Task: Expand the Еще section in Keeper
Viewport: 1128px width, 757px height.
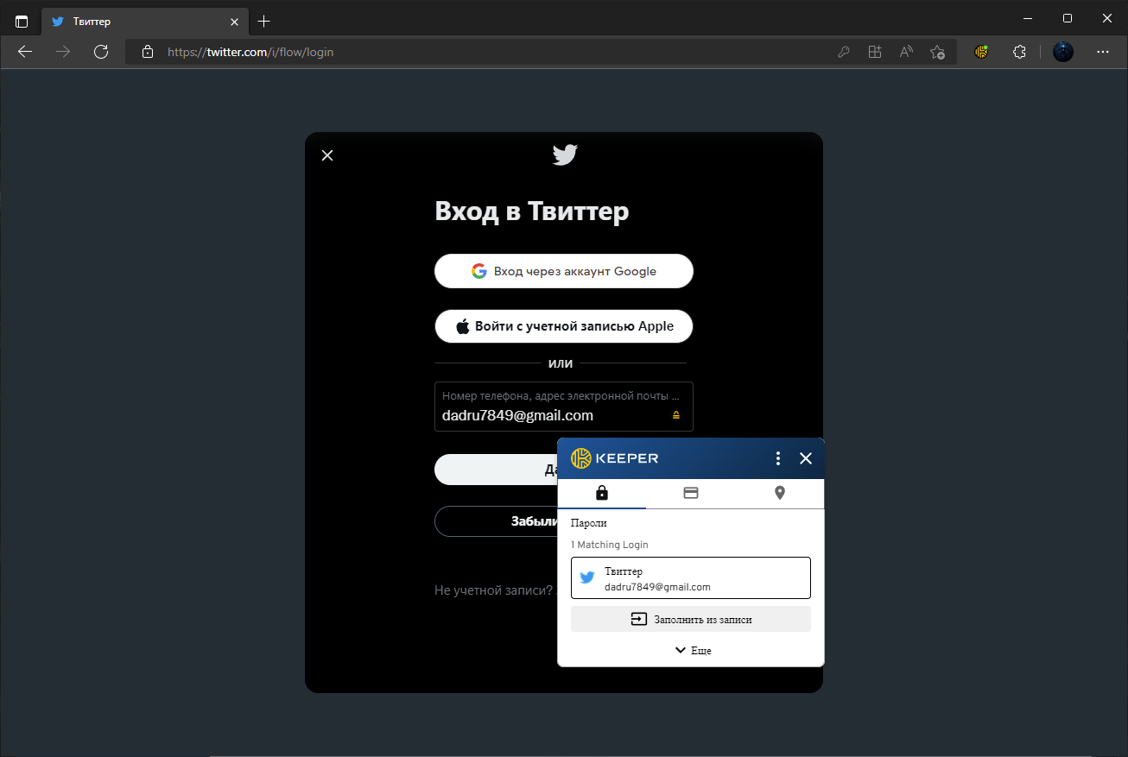Action: tap(693, 650)
